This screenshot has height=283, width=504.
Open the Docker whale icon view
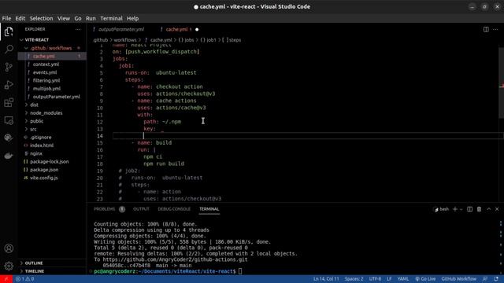9,156
